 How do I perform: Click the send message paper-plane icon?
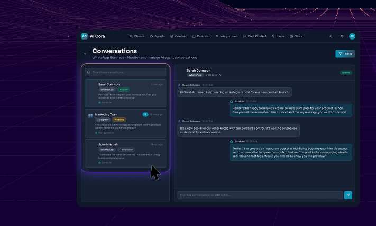(x=348, y=195)
